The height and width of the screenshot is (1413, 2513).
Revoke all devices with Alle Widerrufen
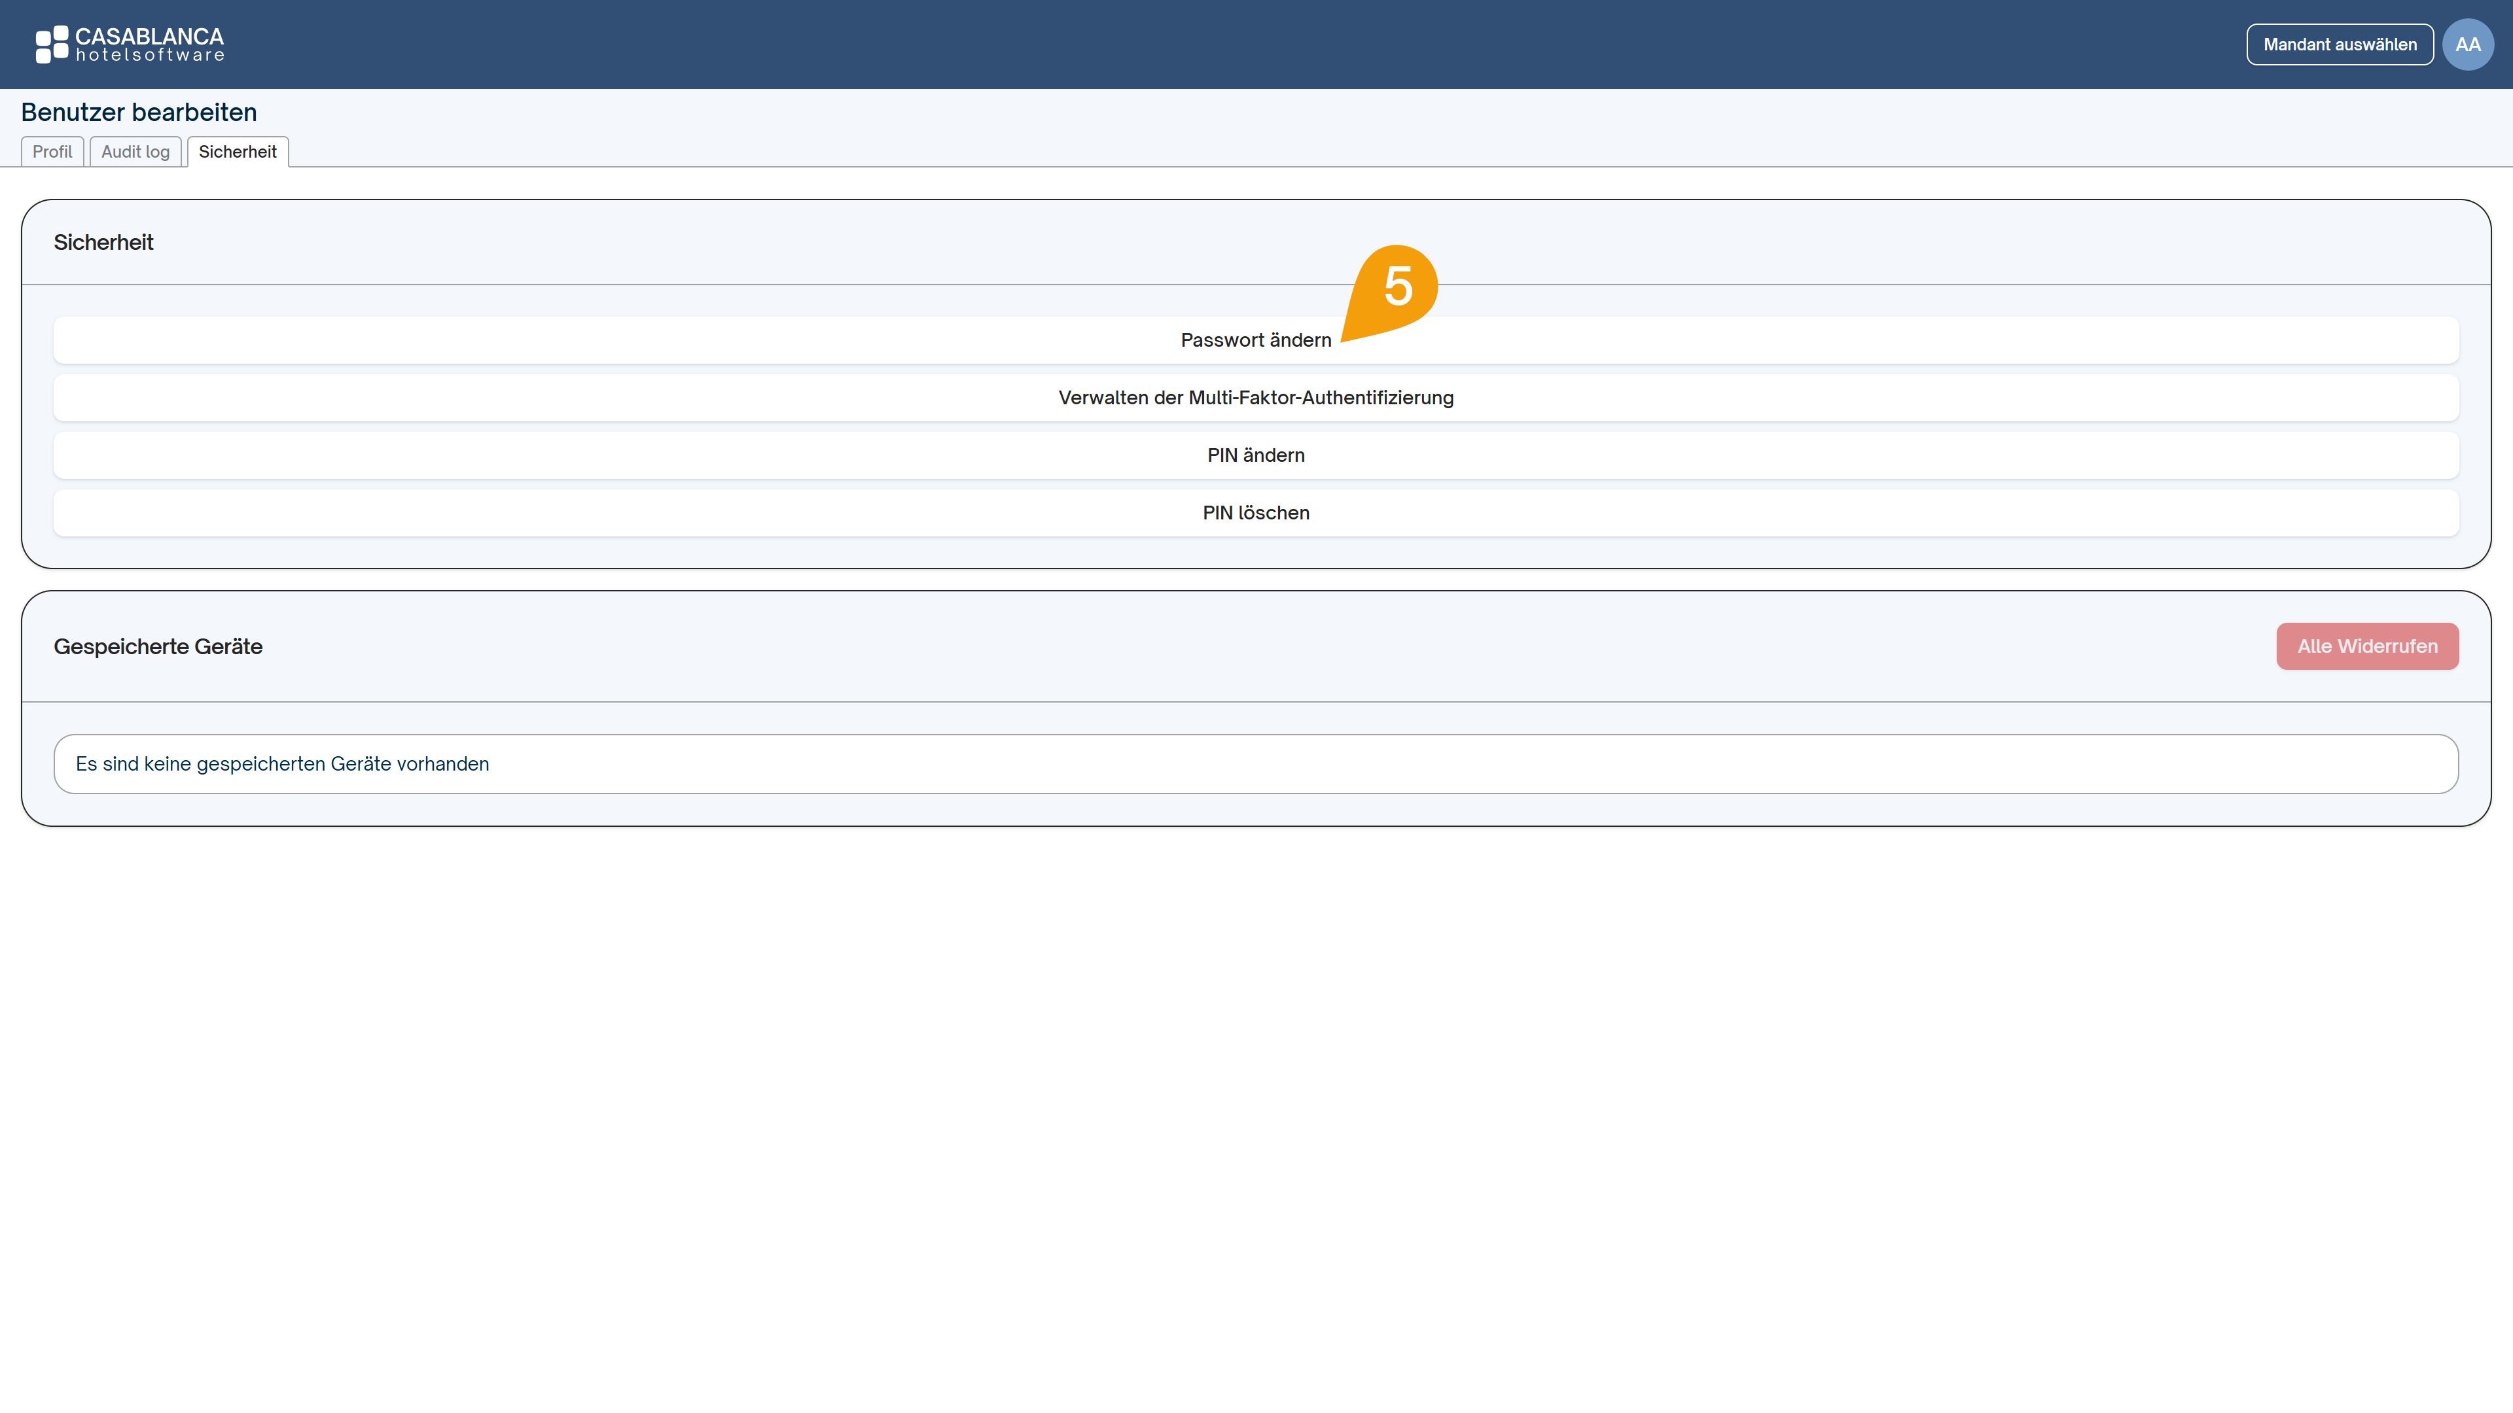(x=2366, y=646)
